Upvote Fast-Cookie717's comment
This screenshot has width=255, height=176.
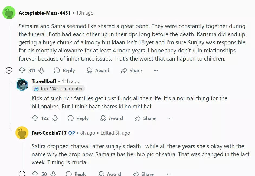pos(35,174)
